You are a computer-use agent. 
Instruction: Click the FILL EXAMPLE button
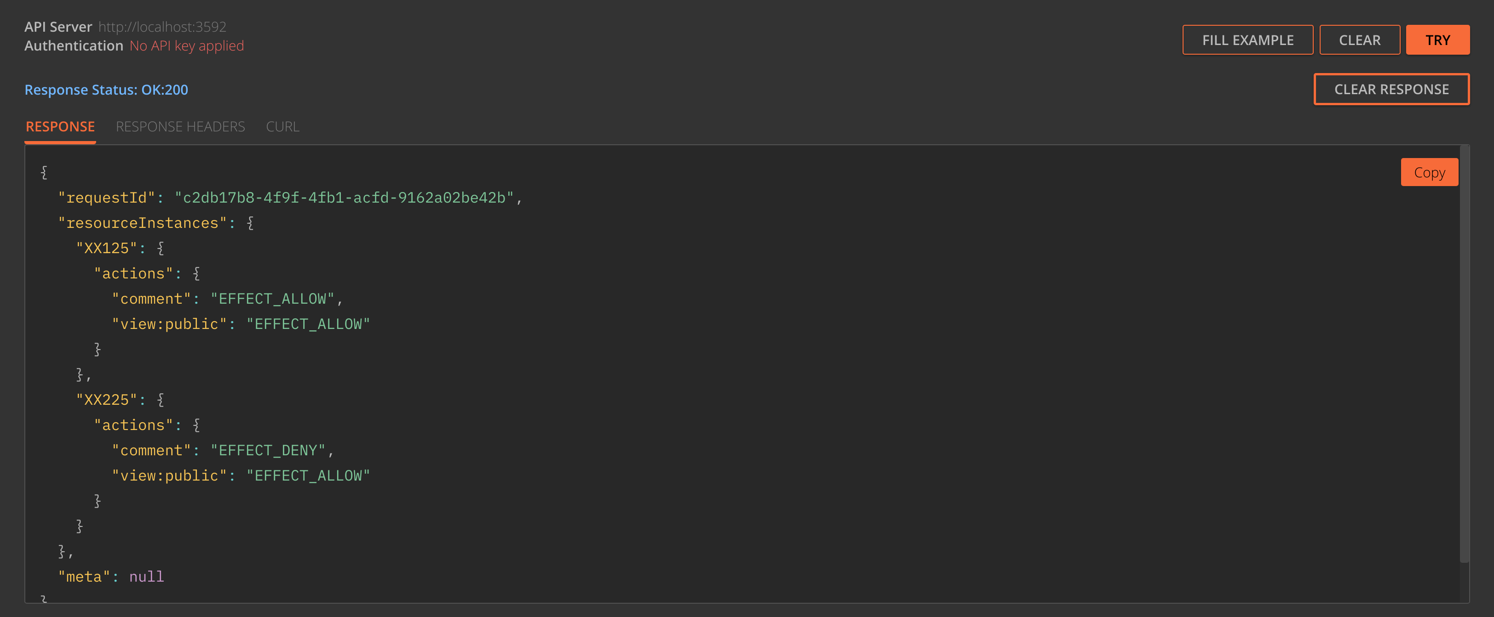[x=1247, y=40]
